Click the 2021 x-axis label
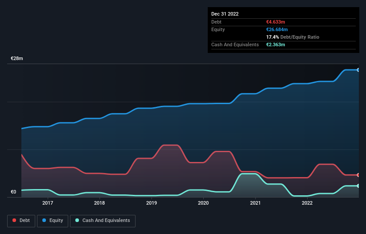 coord(255,203)
